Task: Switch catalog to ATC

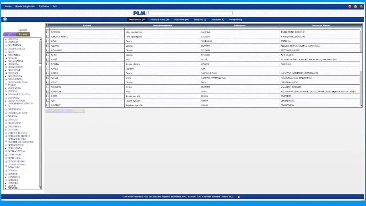Action: pyautogui.click(x=10, y=35)
